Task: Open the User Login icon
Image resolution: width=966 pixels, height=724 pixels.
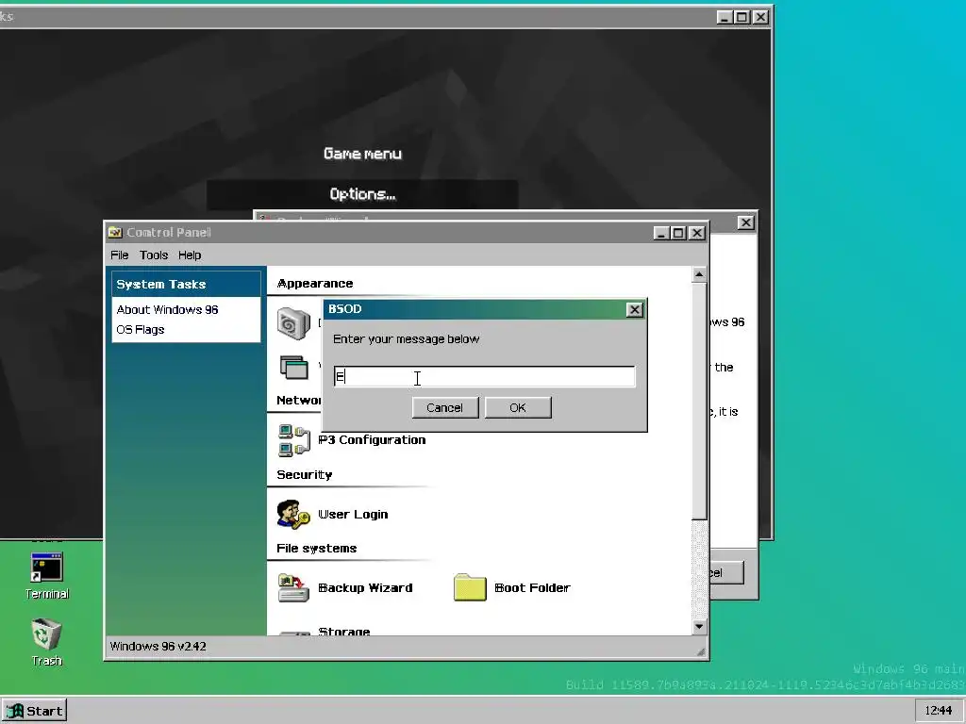Action: click(x=293, y=514)
